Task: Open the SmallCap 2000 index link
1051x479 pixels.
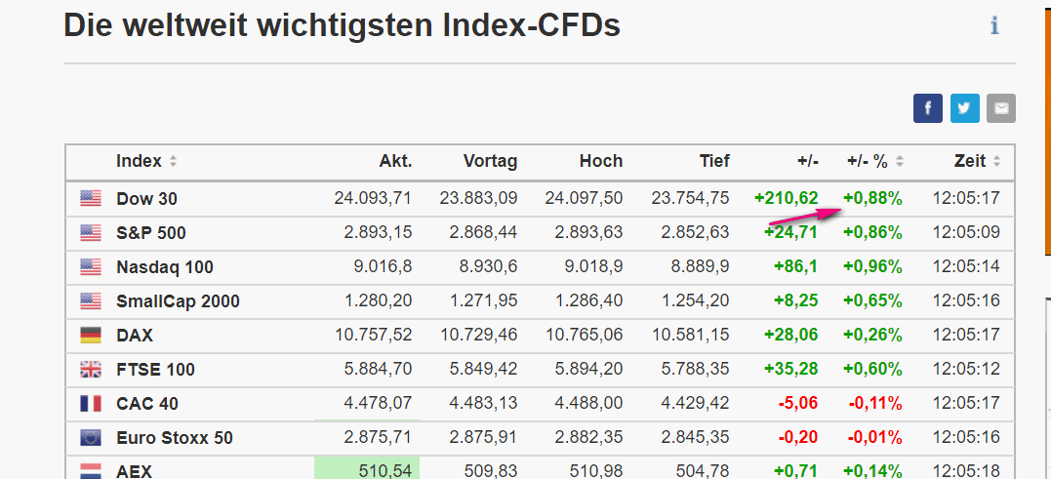Action: [178, 301]
